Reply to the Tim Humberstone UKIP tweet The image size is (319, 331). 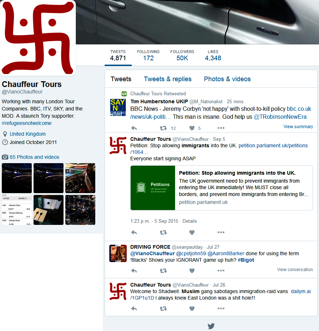pos(134,128)
